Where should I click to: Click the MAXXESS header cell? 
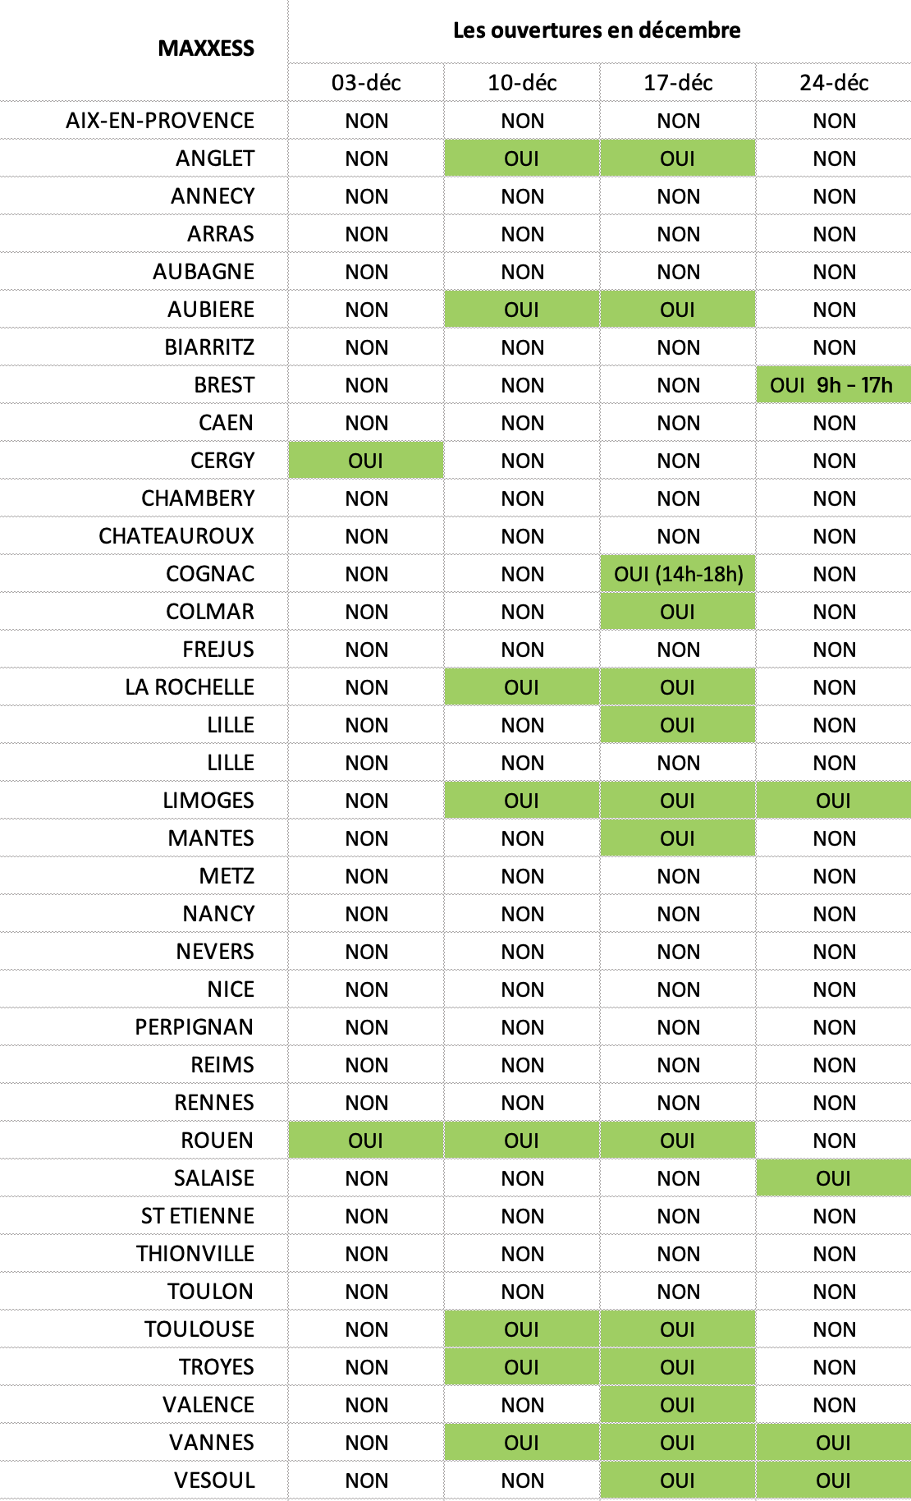(144, 49)
